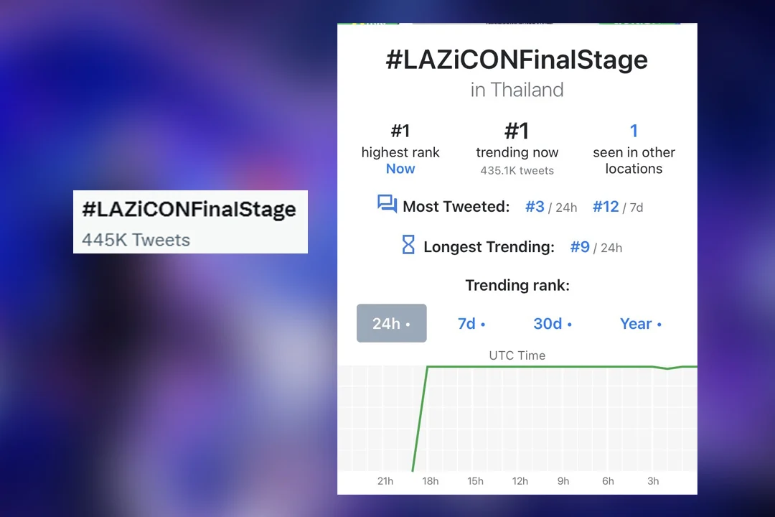
Task: Switch to the 7d trending rank tab
Action: [x=471, y=324]
